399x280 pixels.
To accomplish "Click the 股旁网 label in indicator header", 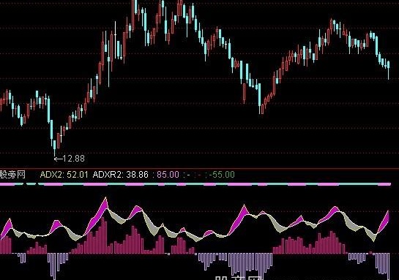I will click(x=12, y=175).
